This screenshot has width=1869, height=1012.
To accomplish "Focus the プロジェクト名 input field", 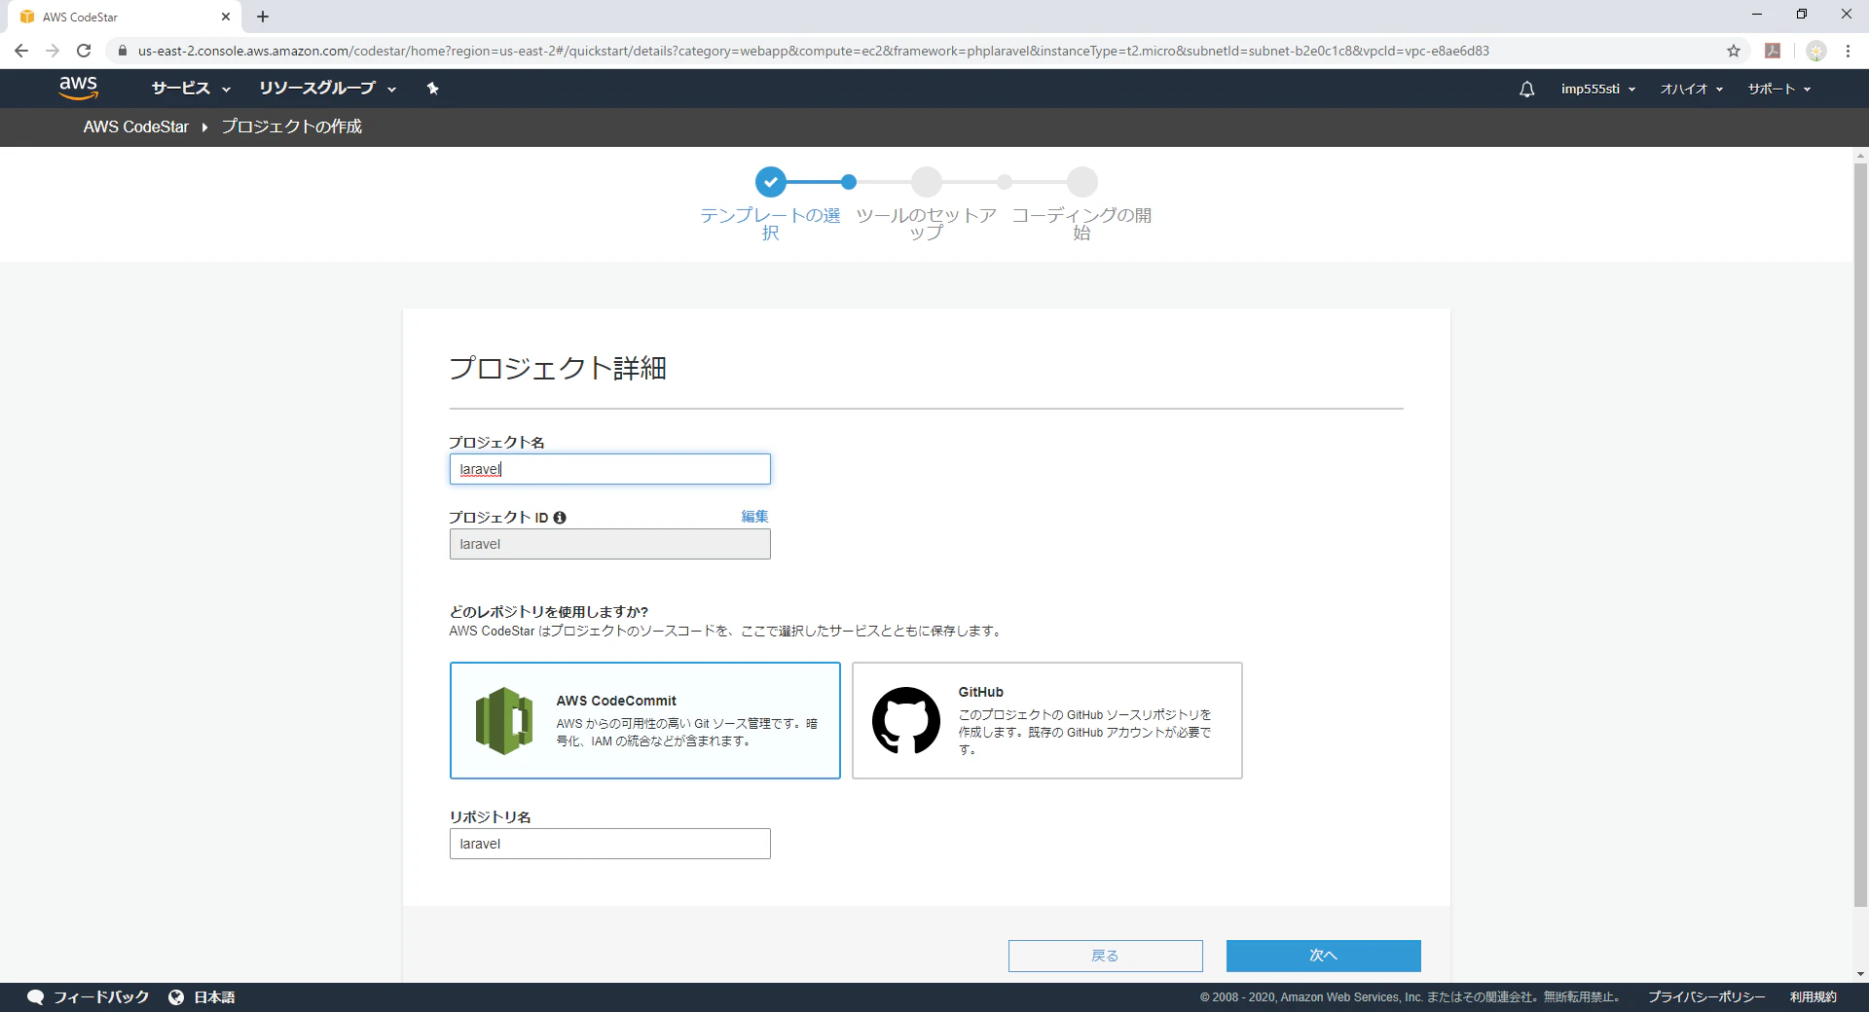I will 610,469.
